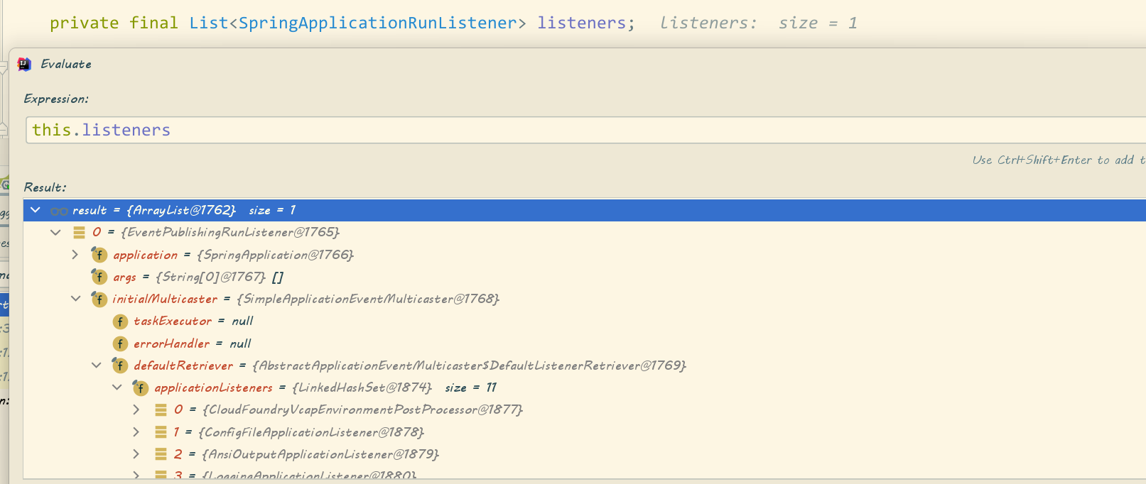Collapse the EventPublishingRunListener element node
The height and width of the screenshot is (484, 1146).
click(x=55, y=232)
